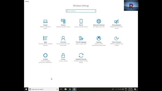This screenshot has height=91, width=162.
Task: Open the taskbar clock and date
Action: (x=130, y=89)
